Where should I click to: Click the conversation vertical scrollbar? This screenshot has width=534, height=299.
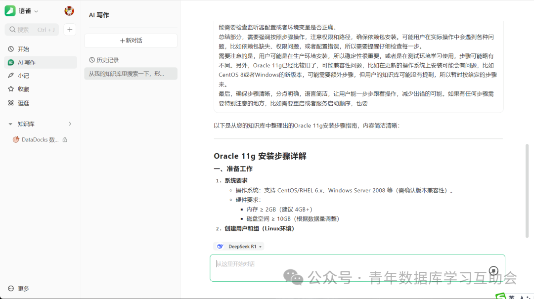click(x=527, y=191)
